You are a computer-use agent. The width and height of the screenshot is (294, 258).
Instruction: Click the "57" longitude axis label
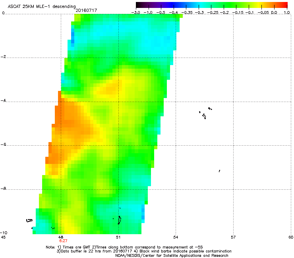click(x=233, y=237)
